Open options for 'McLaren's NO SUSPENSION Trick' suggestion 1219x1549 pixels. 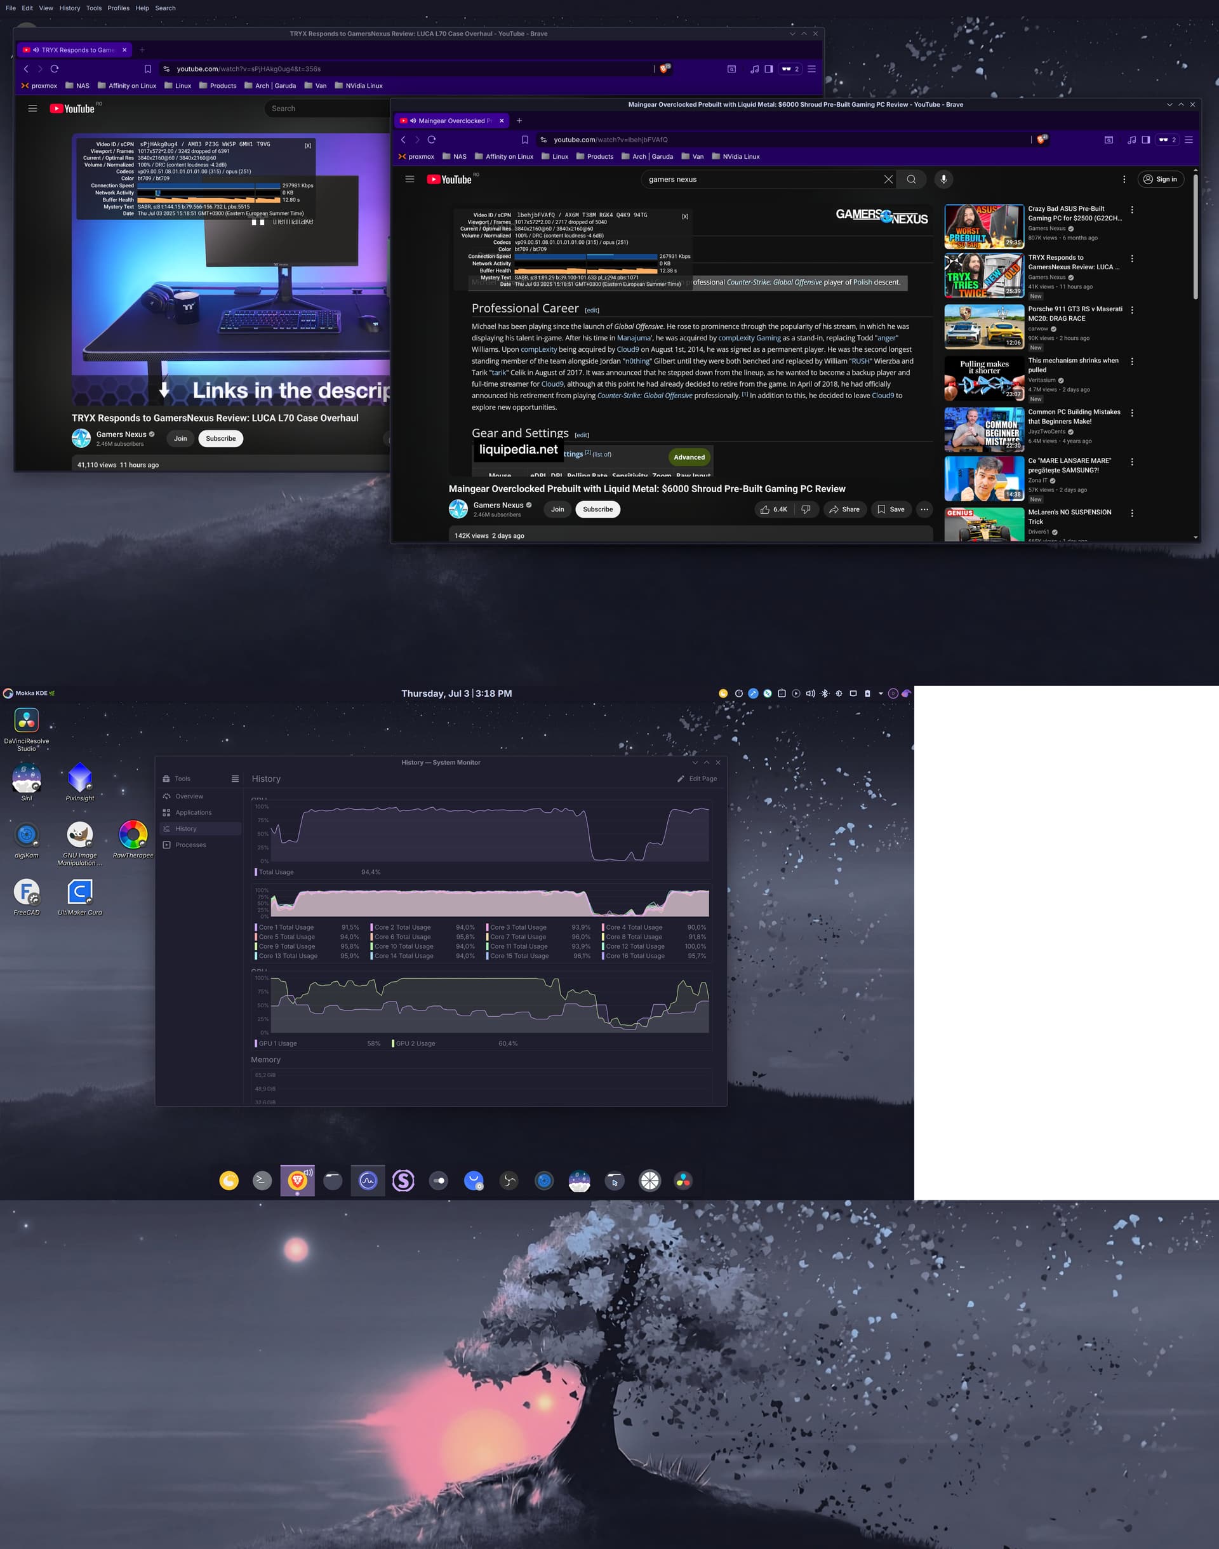1132,513
